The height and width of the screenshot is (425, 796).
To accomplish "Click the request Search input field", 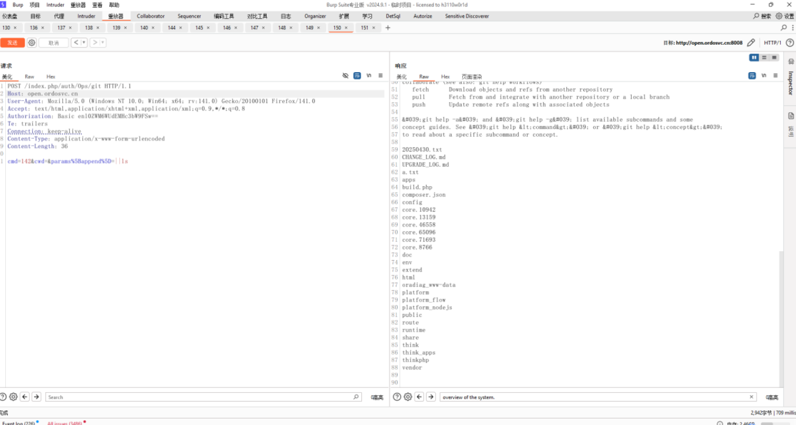I will coord(200,397).
